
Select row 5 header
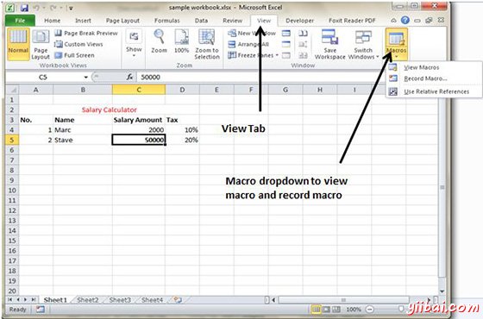pyautogui.click(x=12, y=140)
